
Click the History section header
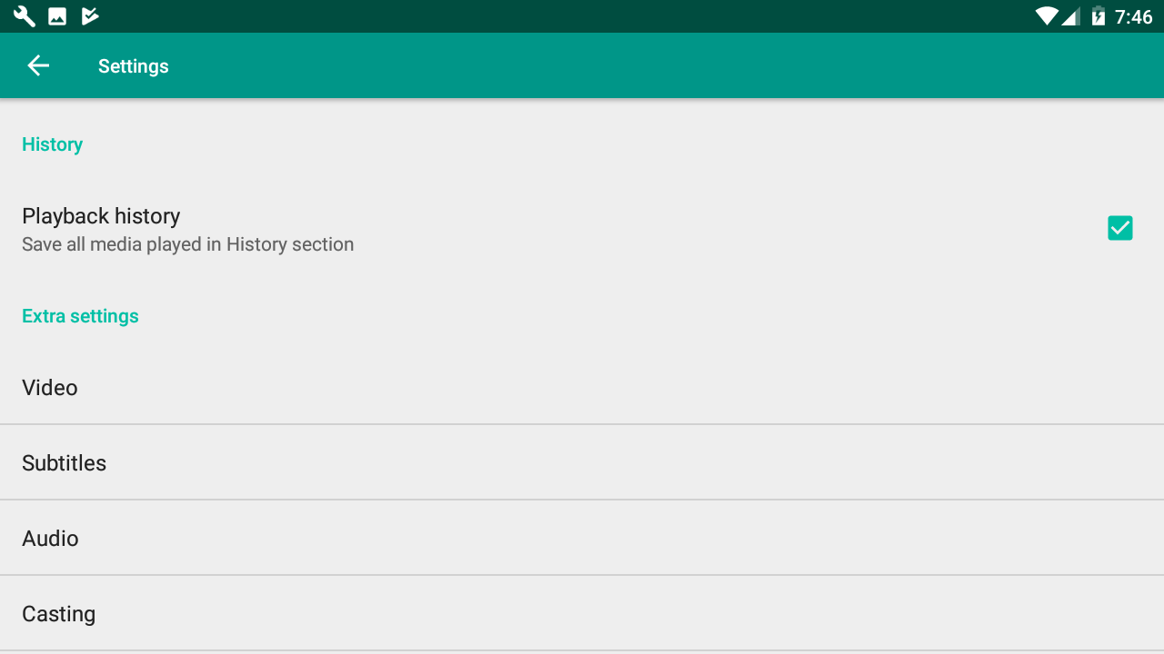click(52, 144)
